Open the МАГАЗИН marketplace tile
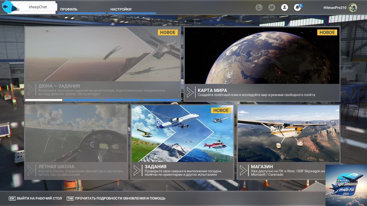Viewport: 367px width, 206px height. pos(288,142)
